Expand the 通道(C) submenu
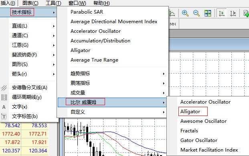249x156 pixels. pyautogui.click(x=33, y=36)
